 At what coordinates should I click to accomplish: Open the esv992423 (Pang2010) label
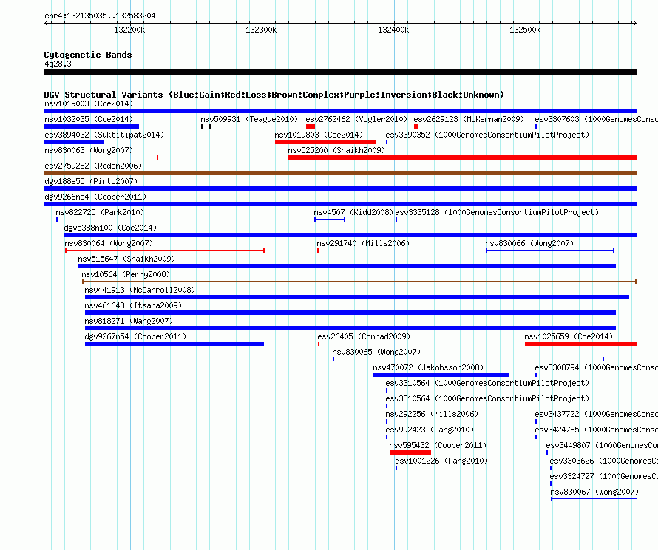(x=430, y=430)
